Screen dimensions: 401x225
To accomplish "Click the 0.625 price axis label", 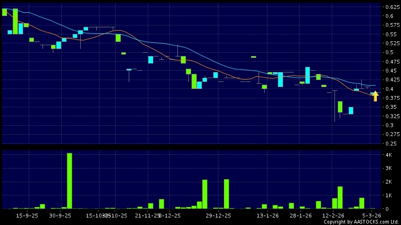I will tap(391, 7).
